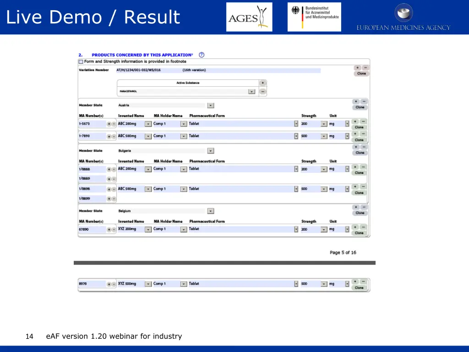Open the Pharmaceutical Form dropdown showing Tablet for ABC 200mg
The width and height of the screenshot is (469, 352).
click(296, 123)
